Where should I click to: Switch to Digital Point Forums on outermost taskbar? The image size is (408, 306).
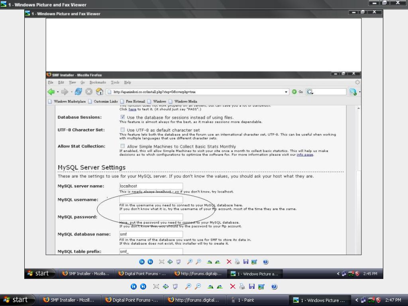(x=131, y=300)
